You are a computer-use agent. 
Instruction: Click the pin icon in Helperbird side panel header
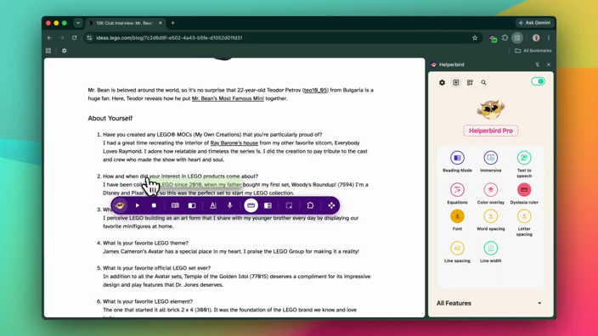537,64
